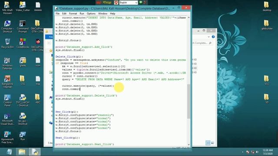The height and width of the screenshot is (156, 278).
Task: Click the Delete_Click(p1): line
Action: (69, 57)
